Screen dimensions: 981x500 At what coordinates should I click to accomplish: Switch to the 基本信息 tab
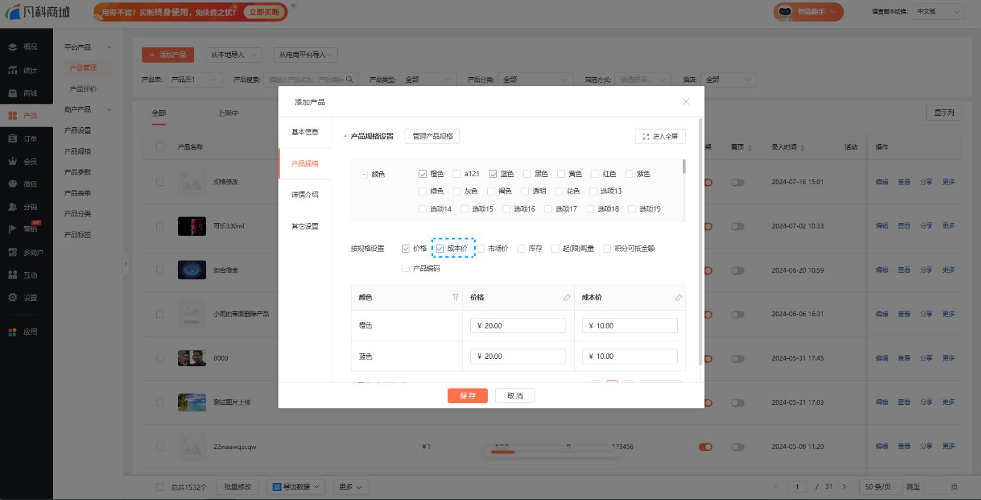(x=305, y=132)
